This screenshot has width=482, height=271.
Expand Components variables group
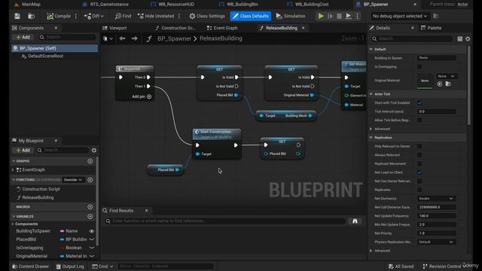13,224
